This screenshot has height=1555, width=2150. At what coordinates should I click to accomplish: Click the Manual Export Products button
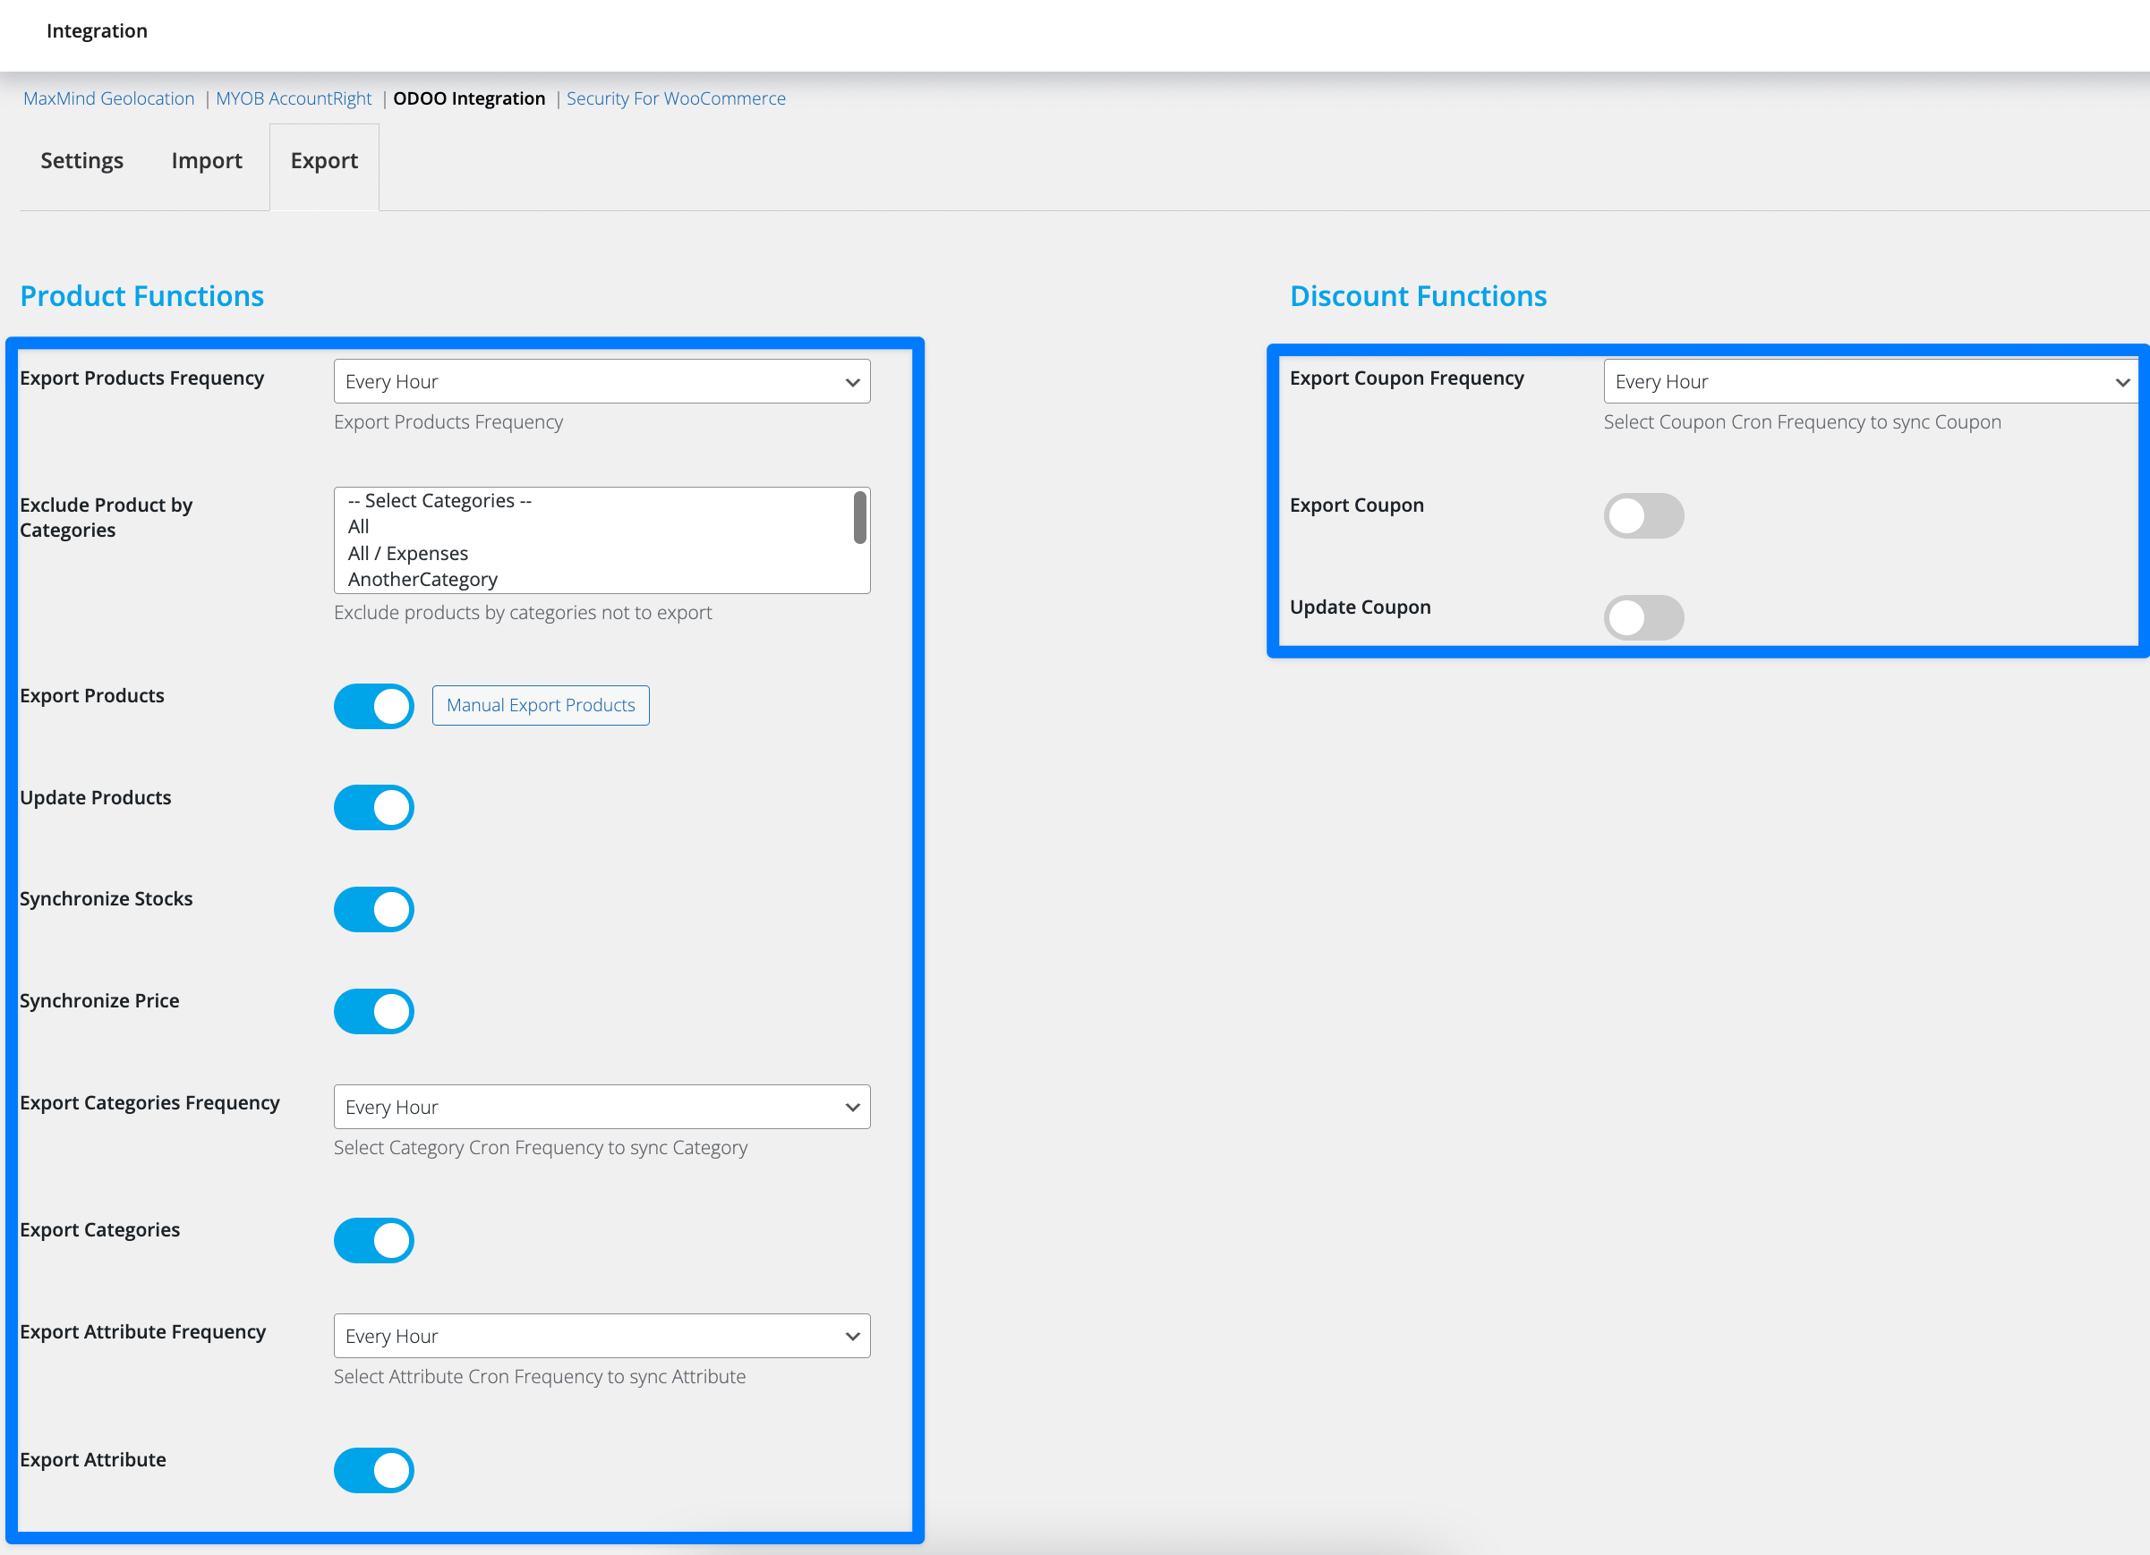(x=541, y=705)
